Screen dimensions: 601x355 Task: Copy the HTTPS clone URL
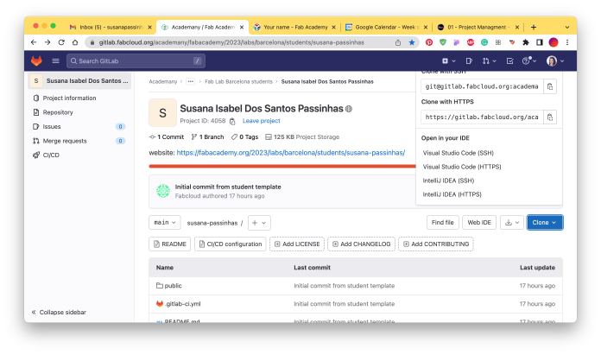[x=550, y=117]
